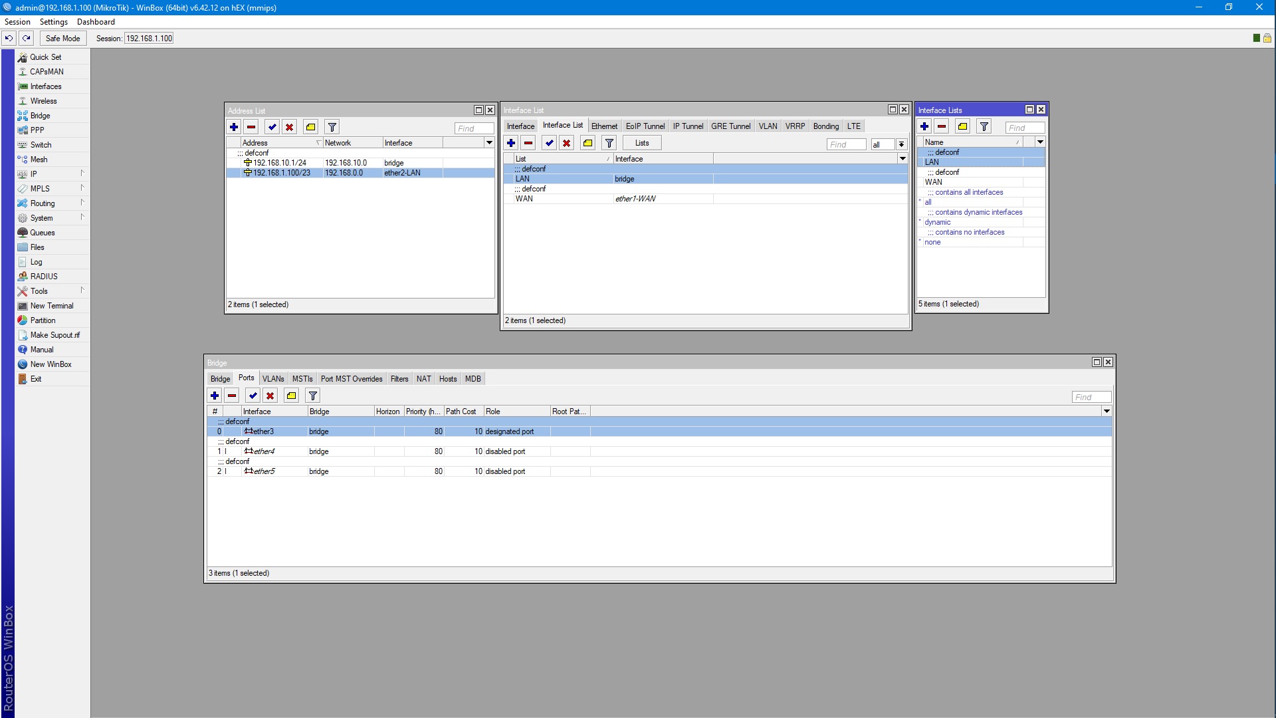Add new entry in Interface List window
This screenshot has width=1276, height=718.
tap(511, 143)
